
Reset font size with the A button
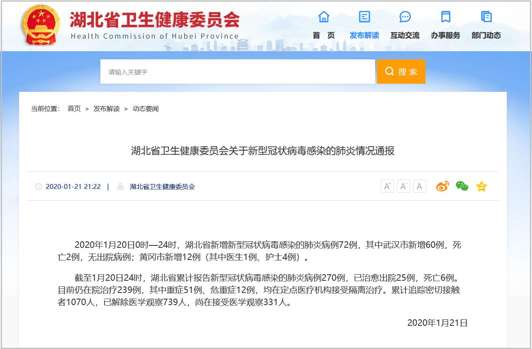click(x=419, y=186)
